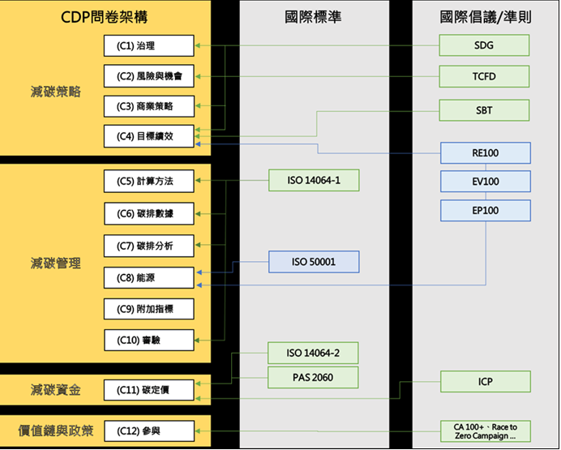This screenshot has width=561, height=450.
Task: Select the (C6) 碳排數據 box
Action: click(149, 213)
